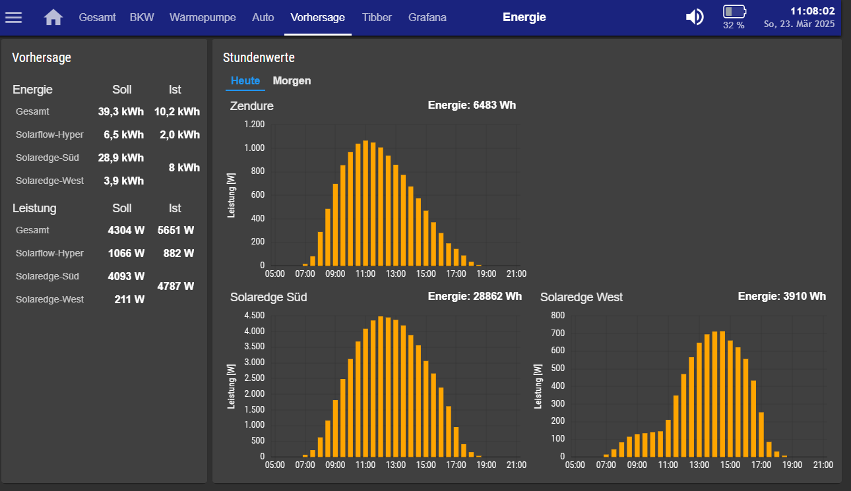Open the Wärmepumpe tab

coord(203,18)
